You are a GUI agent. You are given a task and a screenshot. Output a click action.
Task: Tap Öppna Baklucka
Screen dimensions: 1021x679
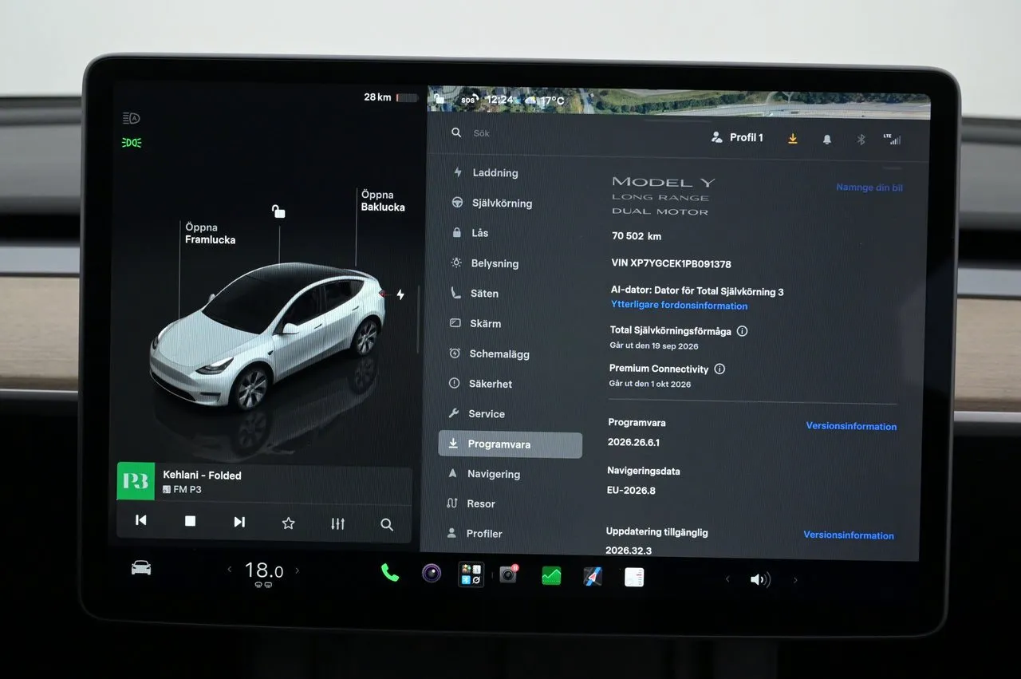pyautogui.click(x=383, y=200)
